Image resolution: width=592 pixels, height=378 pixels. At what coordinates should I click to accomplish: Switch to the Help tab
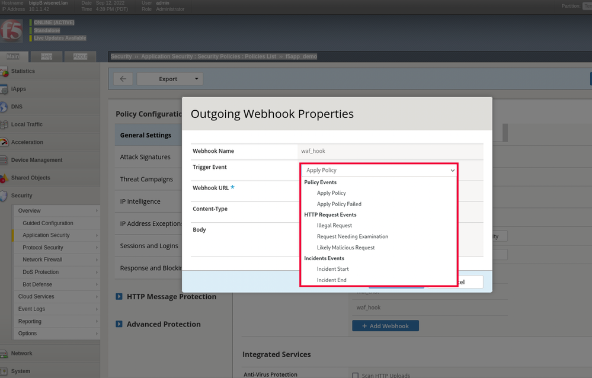(46, 56)
